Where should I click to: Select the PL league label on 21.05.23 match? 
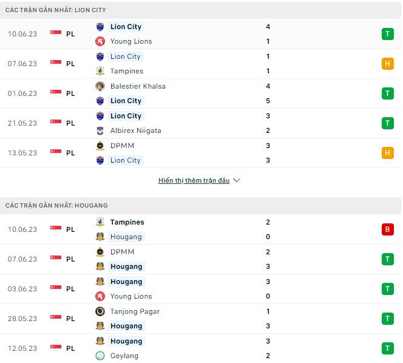(x=70, y=123)
